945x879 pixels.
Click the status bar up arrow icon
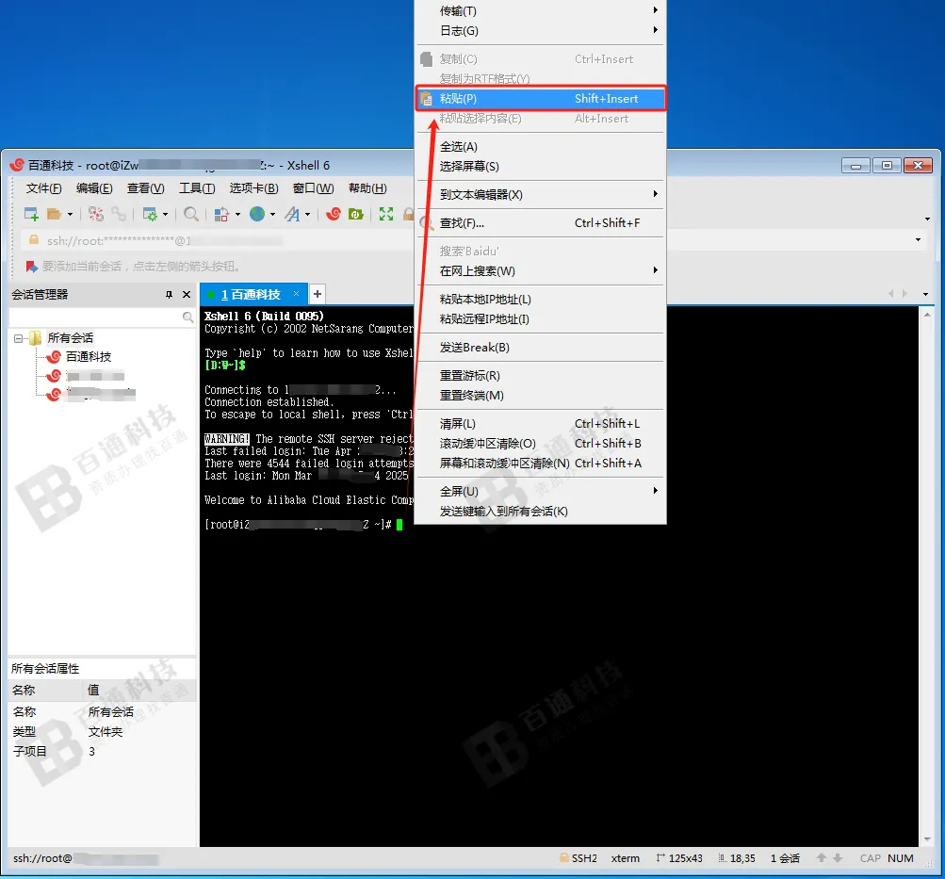pos(821,858)
